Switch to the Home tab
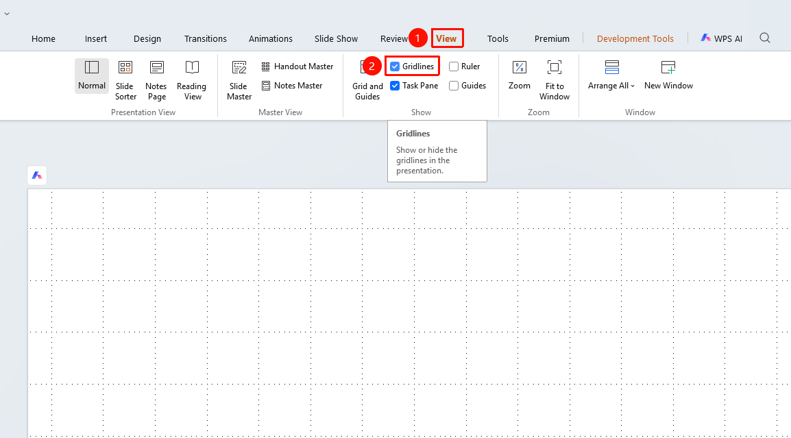 [x=43, y=39]
